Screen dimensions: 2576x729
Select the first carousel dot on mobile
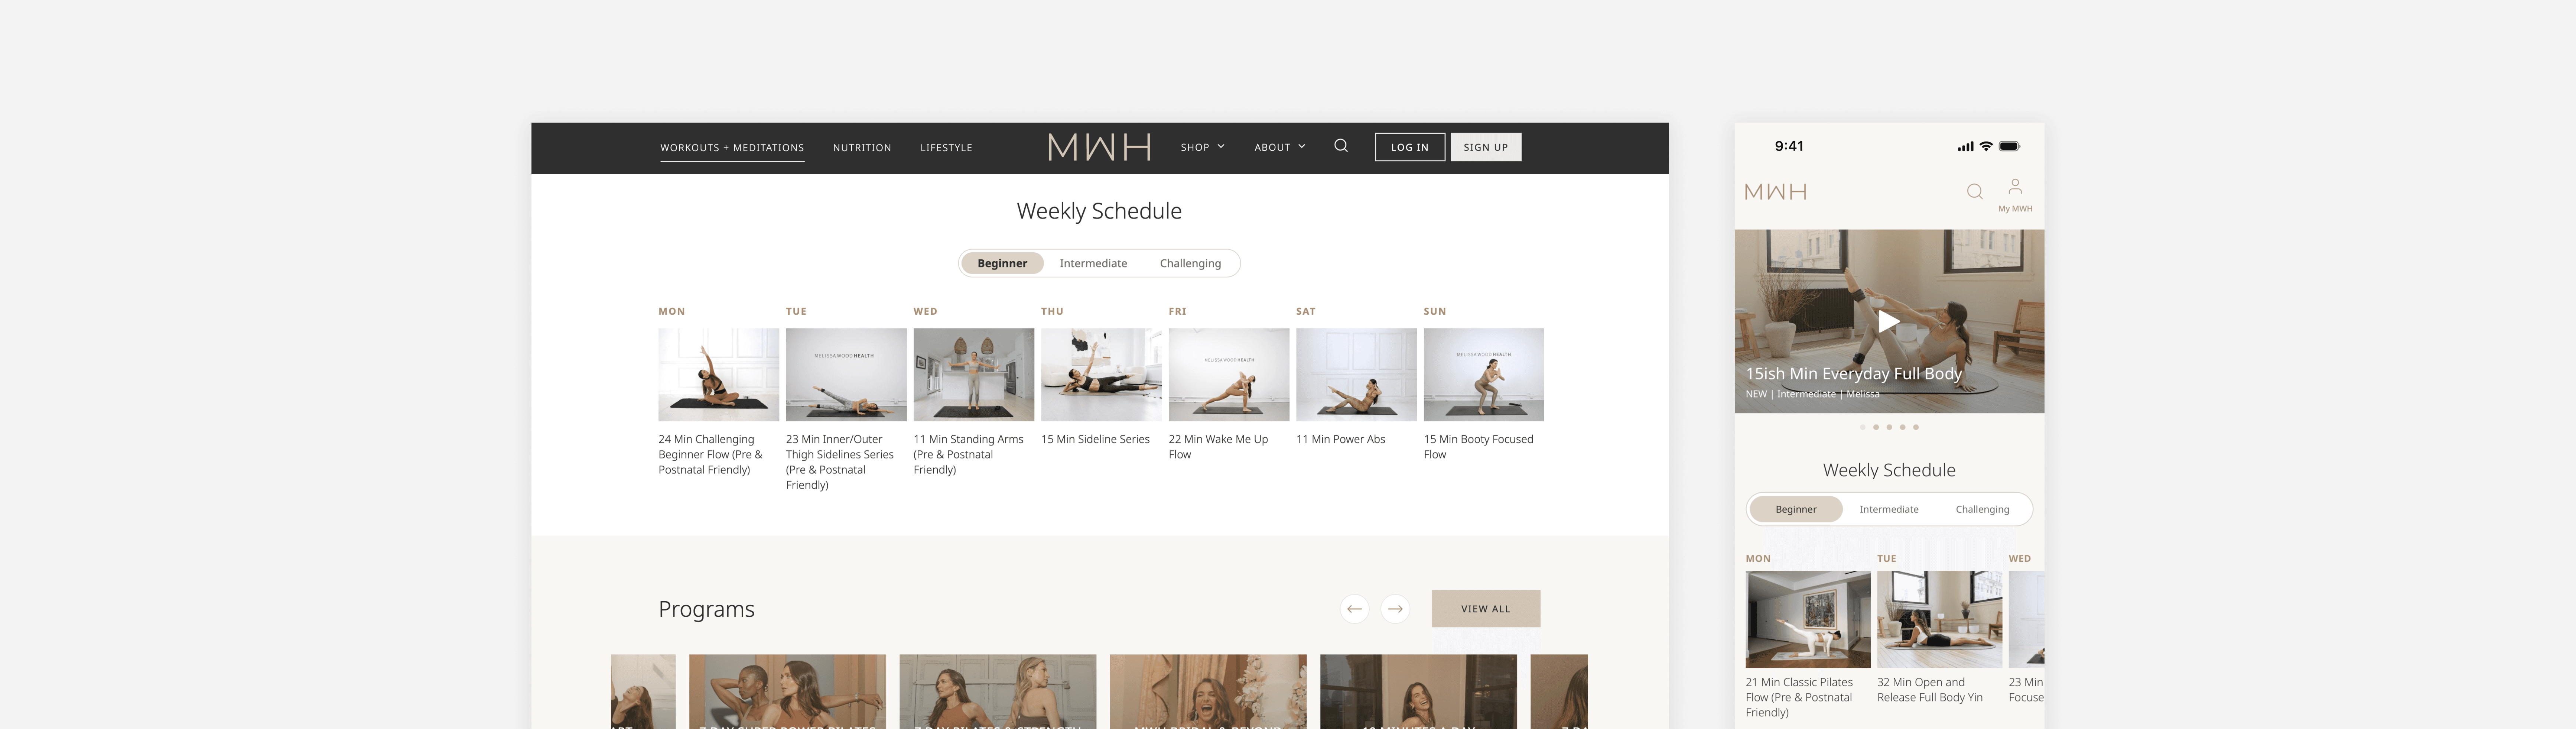click(x=1862, y=427)
